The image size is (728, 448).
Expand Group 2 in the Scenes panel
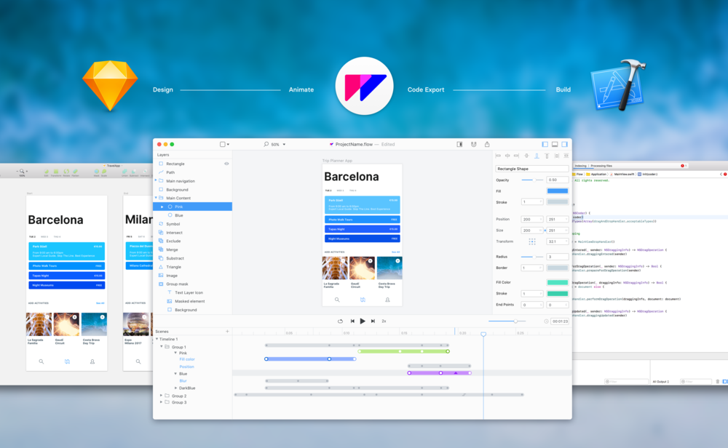pos(161,394)
